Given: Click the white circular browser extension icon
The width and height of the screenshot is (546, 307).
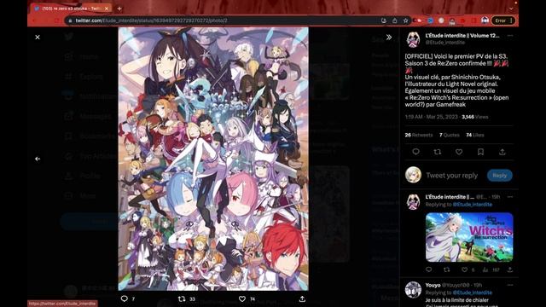Looking at the screenshot, I should (x=441, y=20).
